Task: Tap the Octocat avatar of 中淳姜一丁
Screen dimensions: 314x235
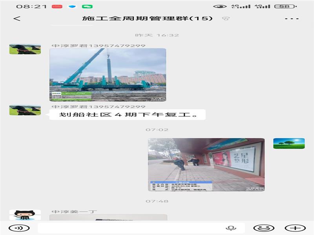Action: 25,215
